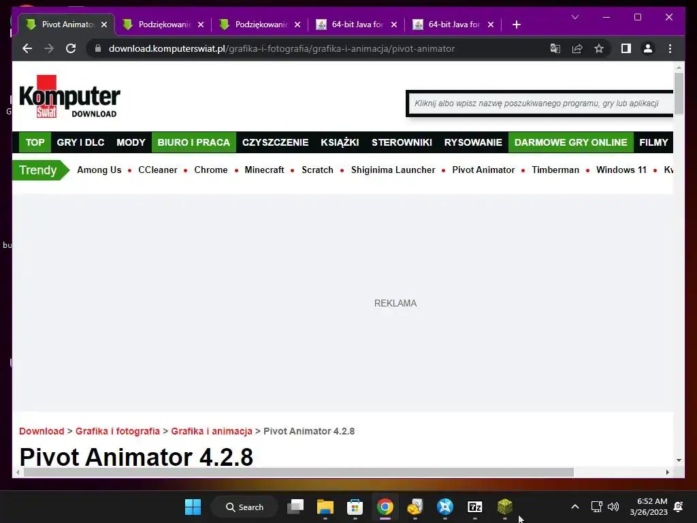Close the second 64-bit Java tab
Image resolution: width=697 pixels, height=523 pixels.
pos(491,25)
